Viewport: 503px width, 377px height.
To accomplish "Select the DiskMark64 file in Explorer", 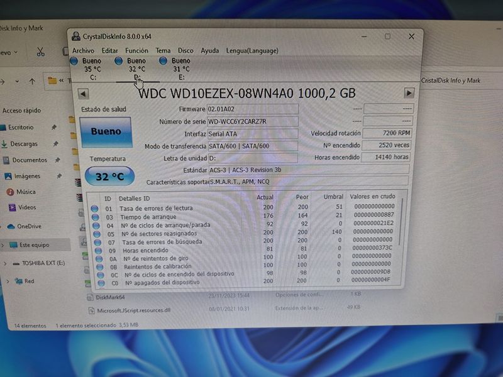I will pos(110,297).
